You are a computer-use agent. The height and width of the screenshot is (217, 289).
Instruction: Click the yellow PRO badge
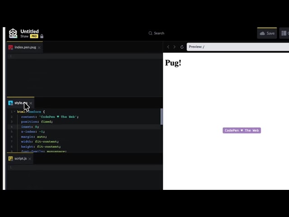34,36
